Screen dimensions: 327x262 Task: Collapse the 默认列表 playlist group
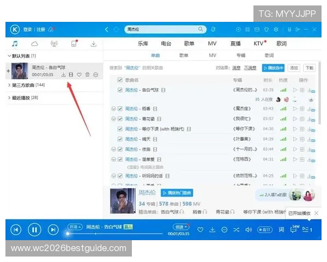[9, 56]
